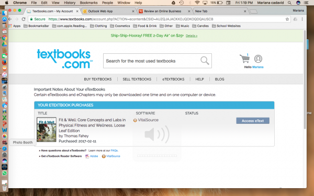The image size is (314, 196).
Task: Click Fit & Well book cover thumbnail
Action: (x=47, y=130)
